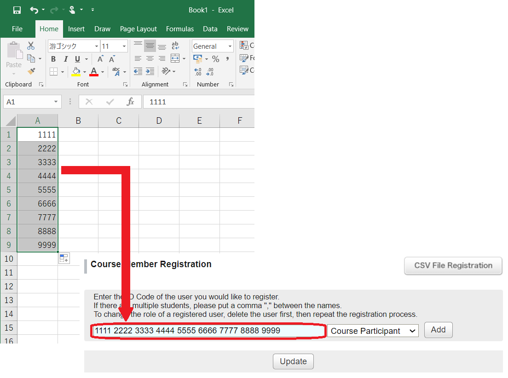The width and height of the screenshot is (508, 378).
Task: Toggle Bold formatting
Action: point(53,59)
